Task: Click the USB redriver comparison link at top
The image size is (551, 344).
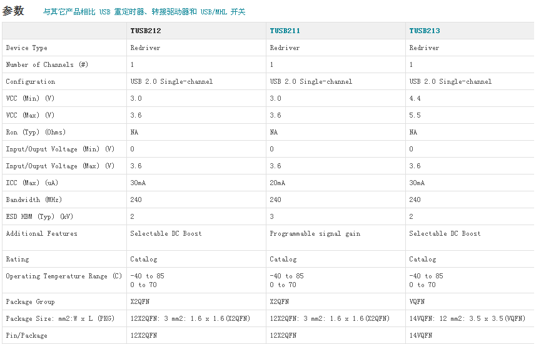Action: [144, 12]
